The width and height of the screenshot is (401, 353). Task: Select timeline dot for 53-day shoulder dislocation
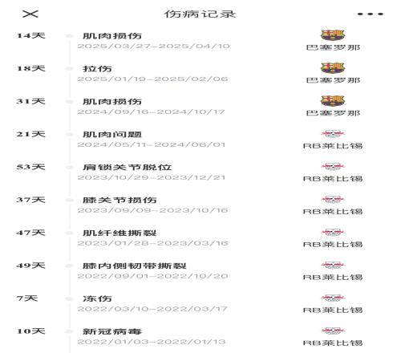click(x=70, y=168)
